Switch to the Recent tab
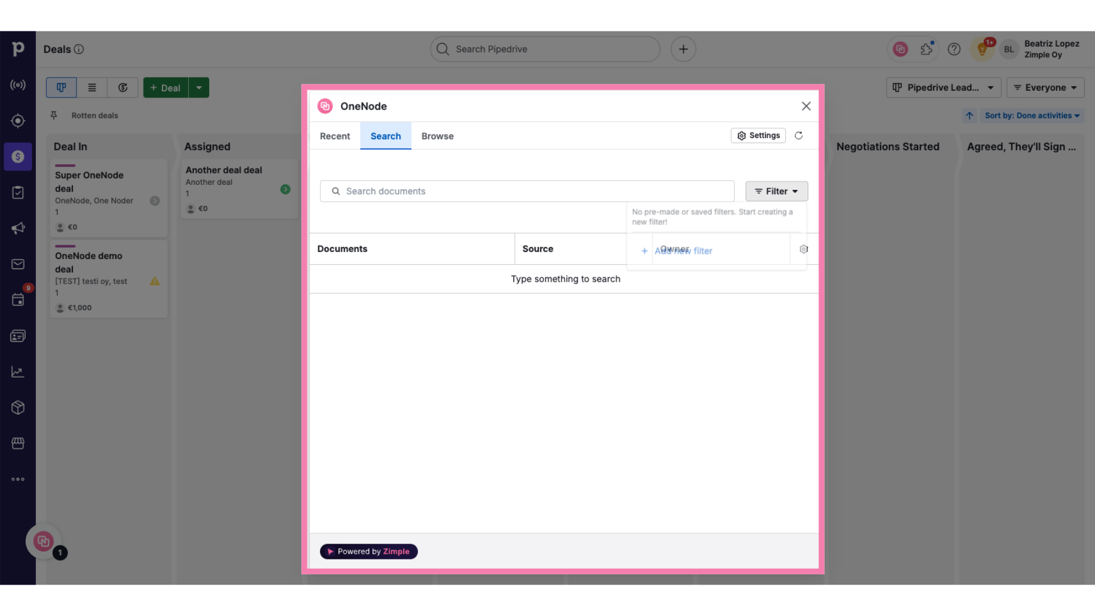Viewport: 1095px width, 616px height. coord(335,135)
